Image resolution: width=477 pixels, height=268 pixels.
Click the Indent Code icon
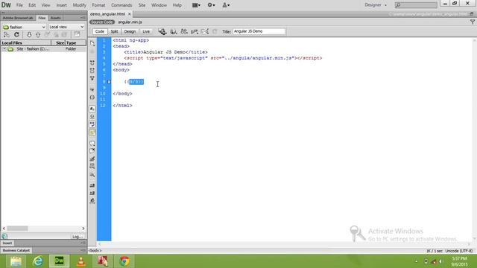coord(92,185)
